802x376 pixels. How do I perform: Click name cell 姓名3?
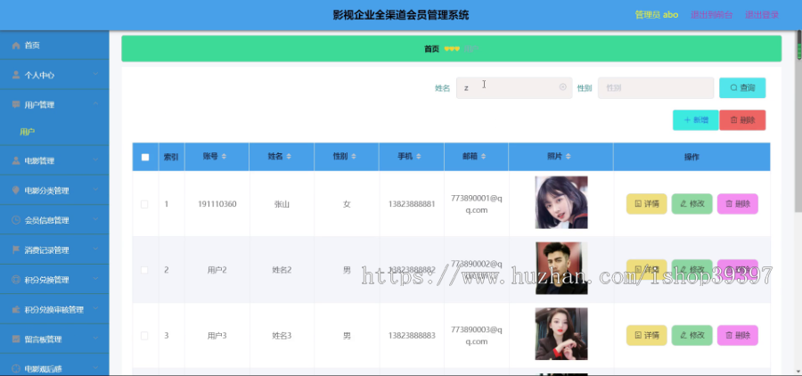282,336
